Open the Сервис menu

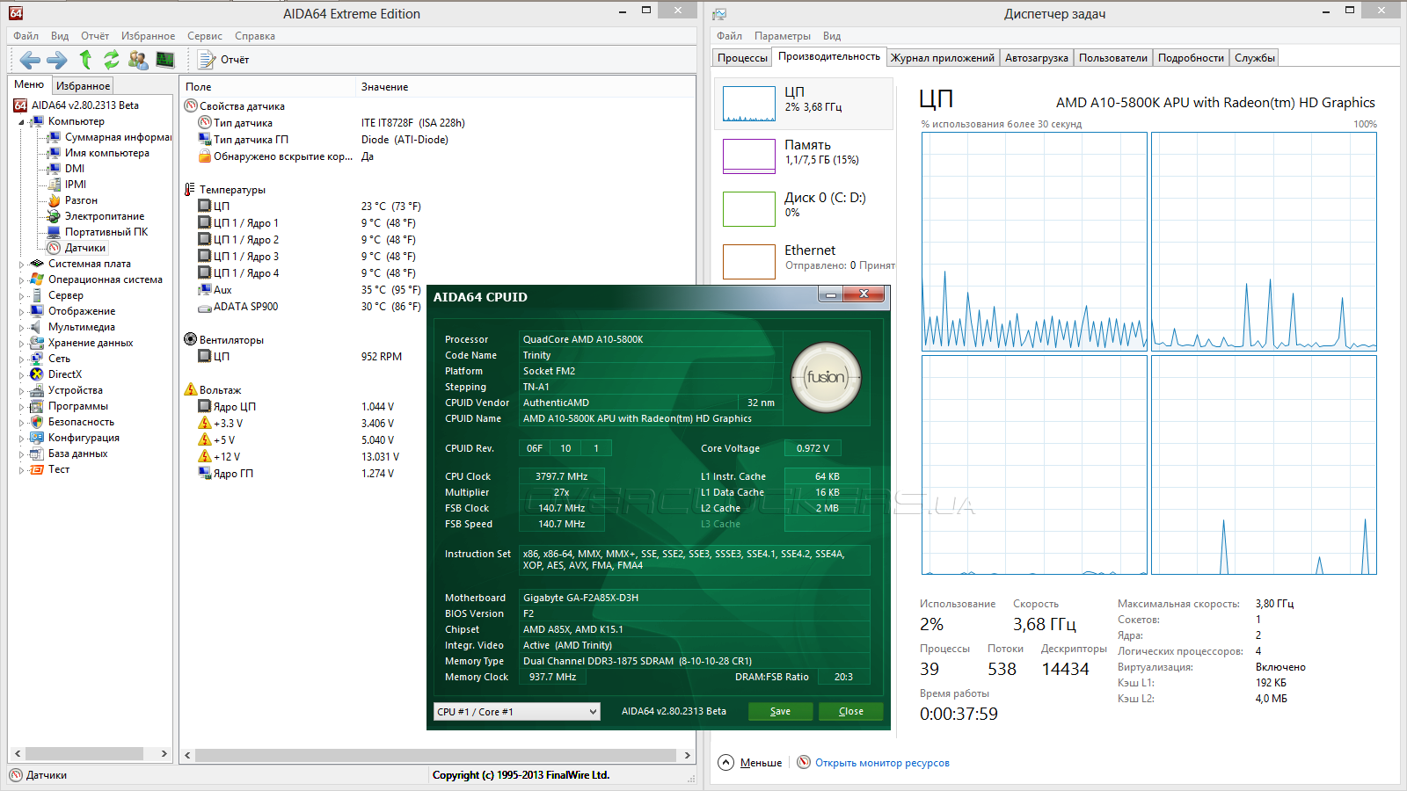(x=205, y=36)
